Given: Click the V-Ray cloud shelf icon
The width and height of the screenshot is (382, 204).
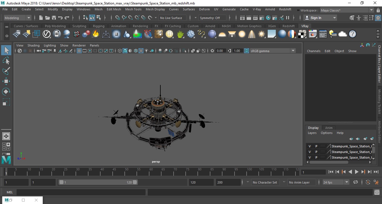Looking at the screenshot, I should click(342, 34).
